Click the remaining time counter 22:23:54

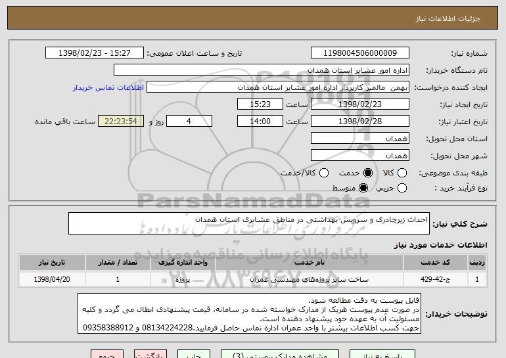click(121, 122)
